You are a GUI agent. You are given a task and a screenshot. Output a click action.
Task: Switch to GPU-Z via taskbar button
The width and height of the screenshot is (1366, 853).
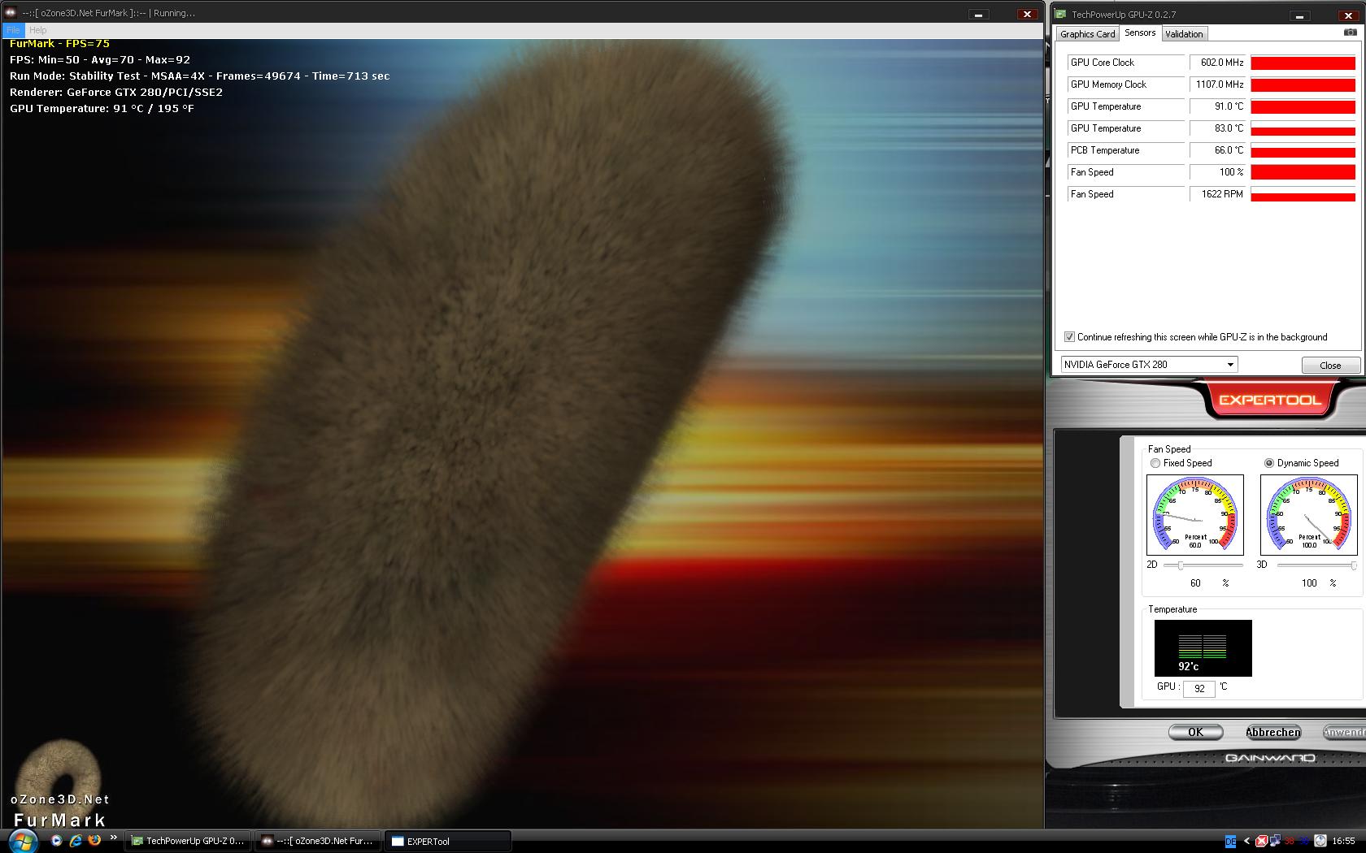point(188,841)
